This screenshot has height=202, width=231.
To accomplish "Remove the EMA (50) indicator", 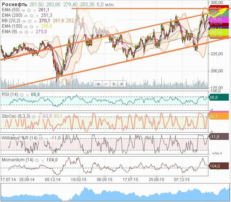I will [x=34, y=11].
